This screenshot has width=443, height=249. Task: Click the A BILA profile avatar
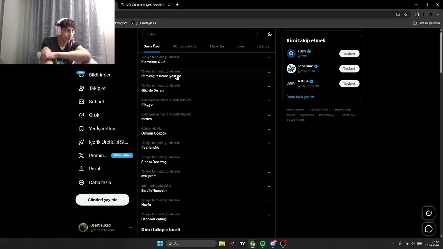tap(291, 83)
